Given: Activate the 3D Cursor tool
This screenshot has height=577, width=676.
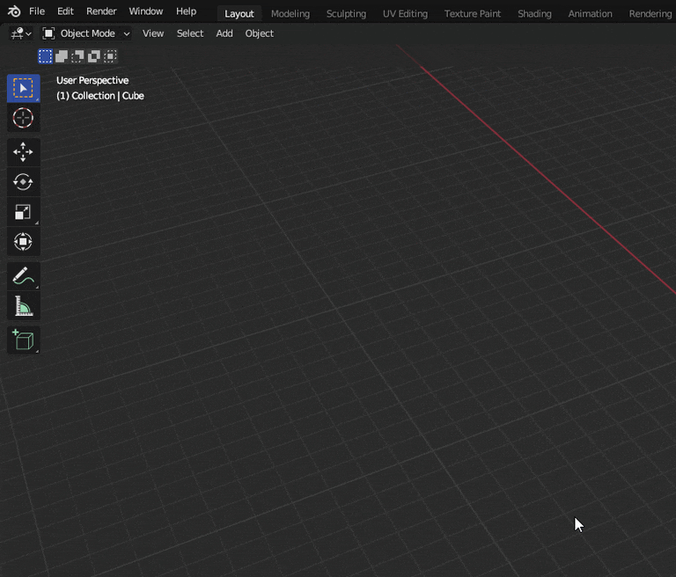Looking at the screenshot, I should point(23,118).
